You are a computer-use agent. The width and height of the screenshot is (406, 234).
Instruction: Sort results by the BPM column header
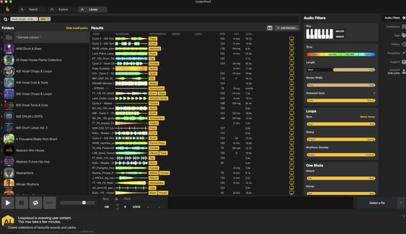(222, 34)
